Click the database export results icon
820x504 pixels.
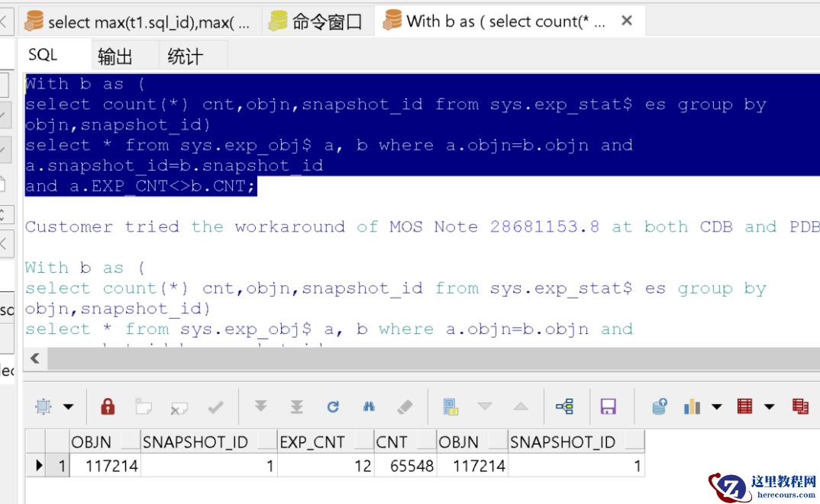[660, 406]
